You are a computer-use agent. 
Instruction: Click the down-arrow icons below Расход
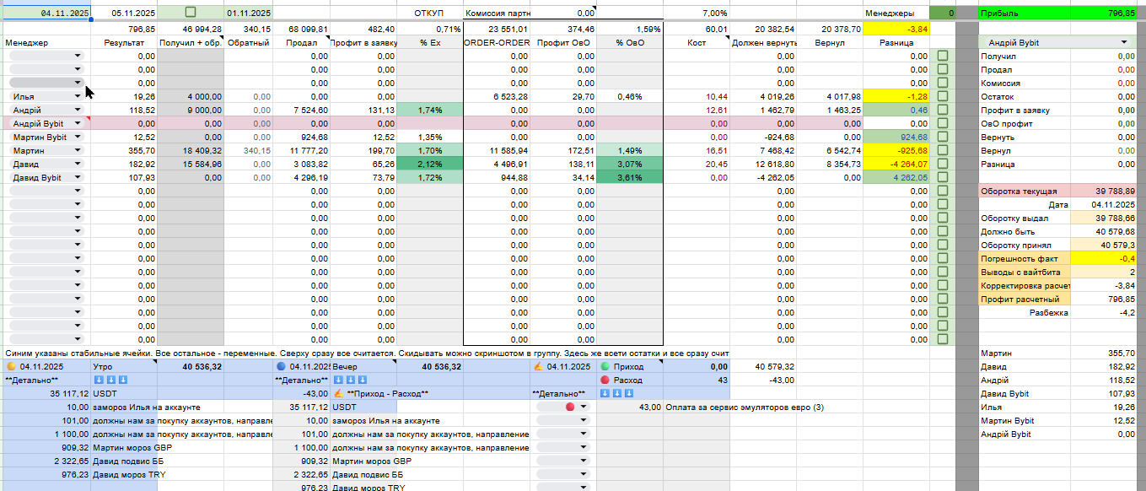pos(616,394)
